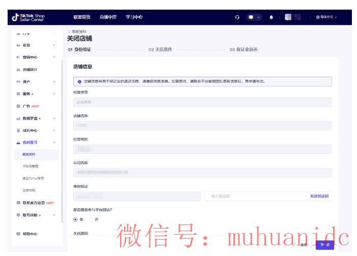
Task: Expand the 营销中心 sidebar menu
Action: (54, 57)
